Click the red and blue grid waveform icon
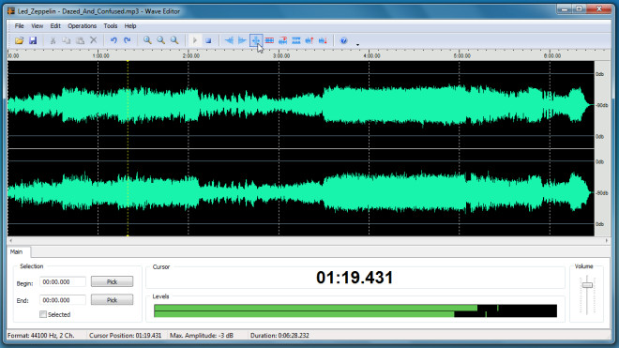 coord(269,40)
